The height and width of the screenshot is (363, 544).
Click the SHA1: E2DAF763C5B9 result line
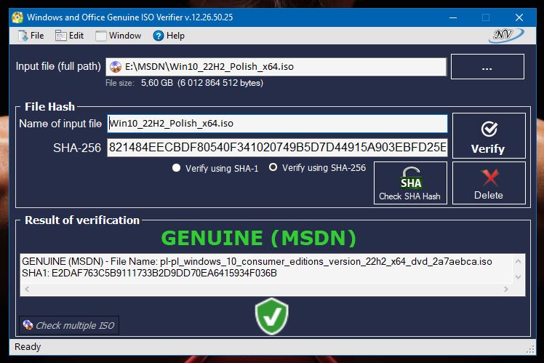[150, 273]
